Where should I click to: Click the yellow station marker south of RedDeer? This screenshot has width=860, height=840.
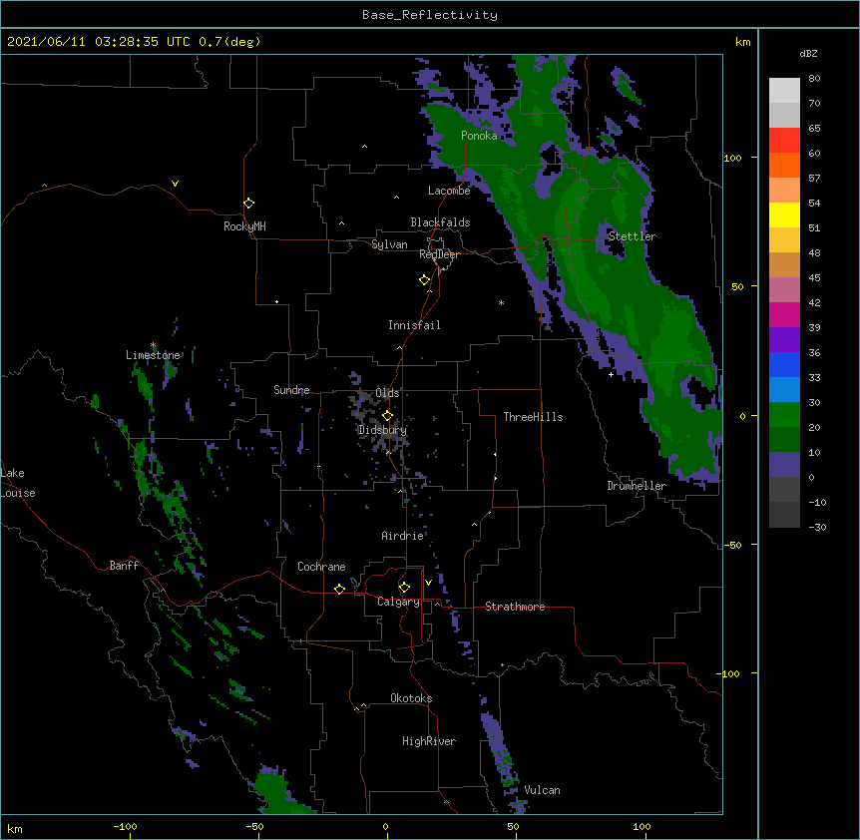point(424,280)
